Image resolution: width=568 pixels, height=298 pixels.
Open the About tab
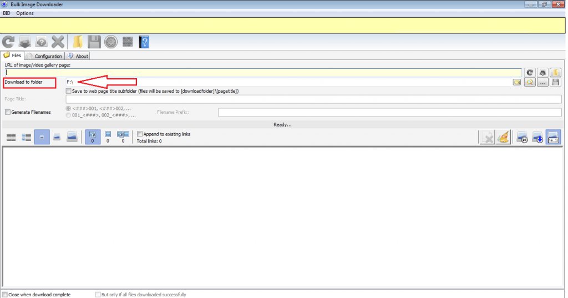click(78, 56)
